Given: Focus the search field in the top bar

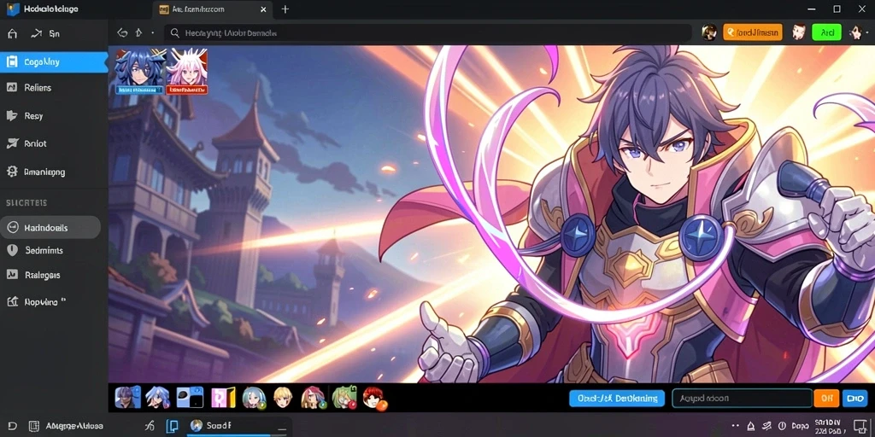Looking at the screenshot, I should (427, 33).
